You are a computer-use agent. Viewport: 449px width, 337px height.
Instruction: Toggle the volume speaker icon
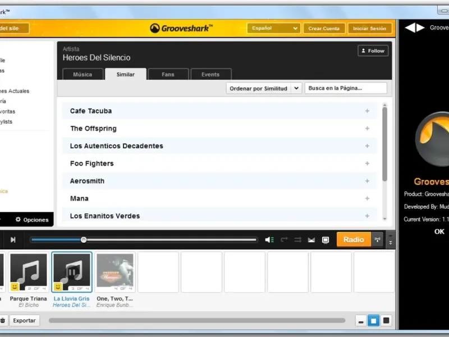(269, 240)
